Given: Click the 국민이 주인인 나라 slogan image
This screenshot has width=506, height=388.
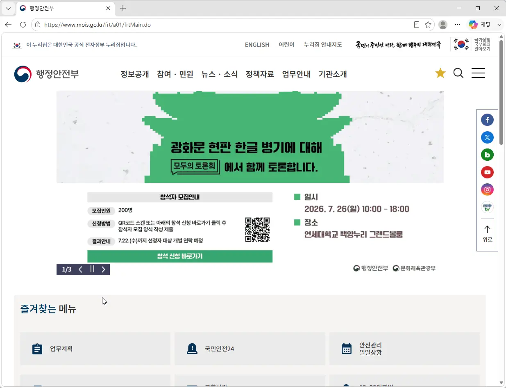Looking at the screenshot, I should tap(398, 45).
